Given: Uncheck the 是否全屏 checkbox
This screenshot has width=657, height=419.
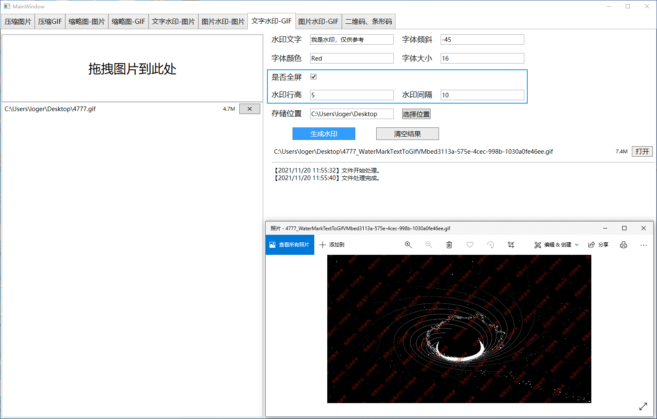Looking at the screenshot, I should point(313,77).
